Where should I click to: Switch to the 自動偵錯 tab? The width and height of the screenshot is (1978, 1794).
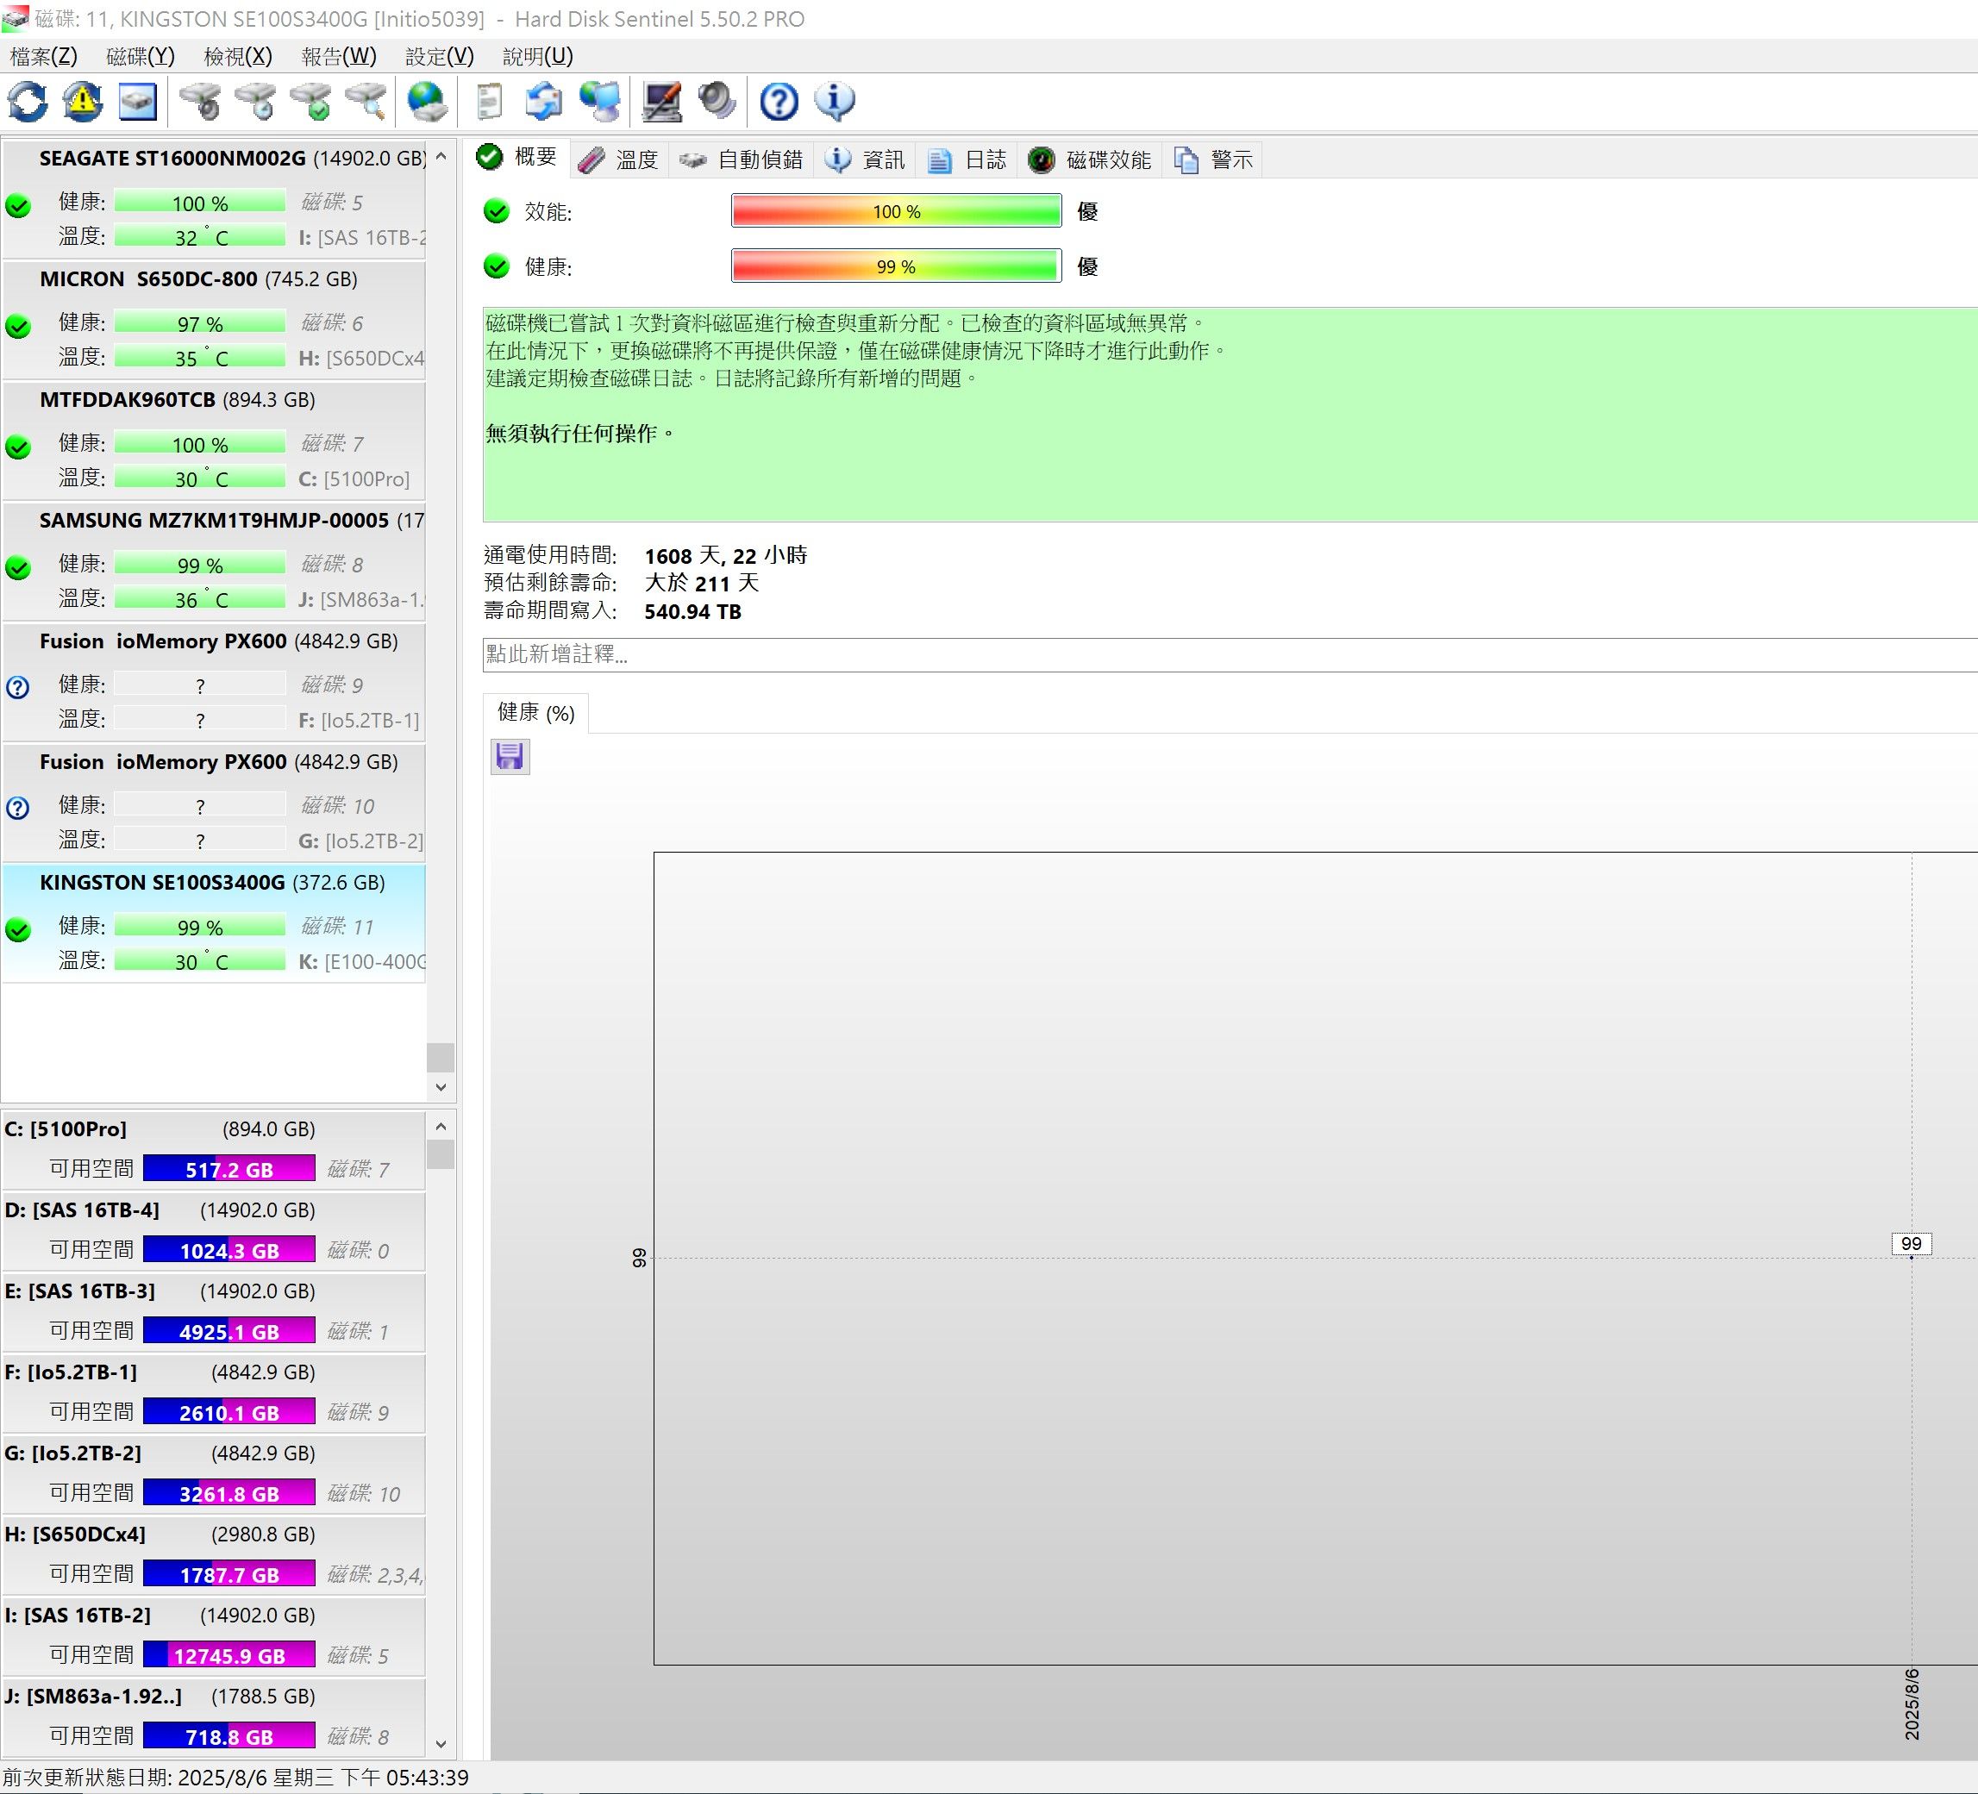pyautogui.click(x=742, y=159)
